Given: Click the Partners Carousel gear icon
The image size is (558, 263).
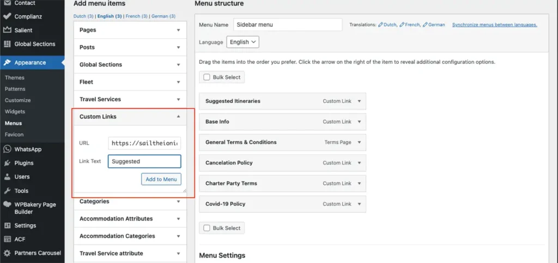Looking at the screenshot, I should (7, 253).
